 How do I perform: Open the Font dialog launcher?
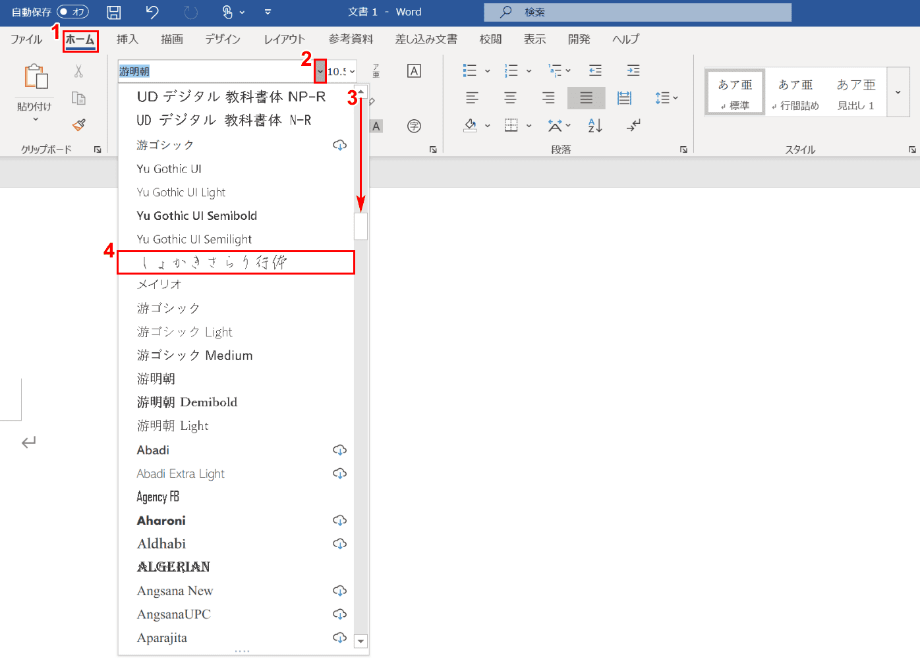pos(433,149)
